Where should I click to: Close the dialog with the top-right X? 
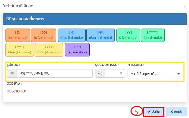[x=185, y=7]
